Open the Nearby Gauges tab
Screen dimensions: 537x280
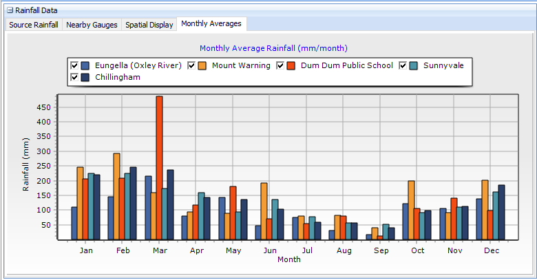pos(91,25)
